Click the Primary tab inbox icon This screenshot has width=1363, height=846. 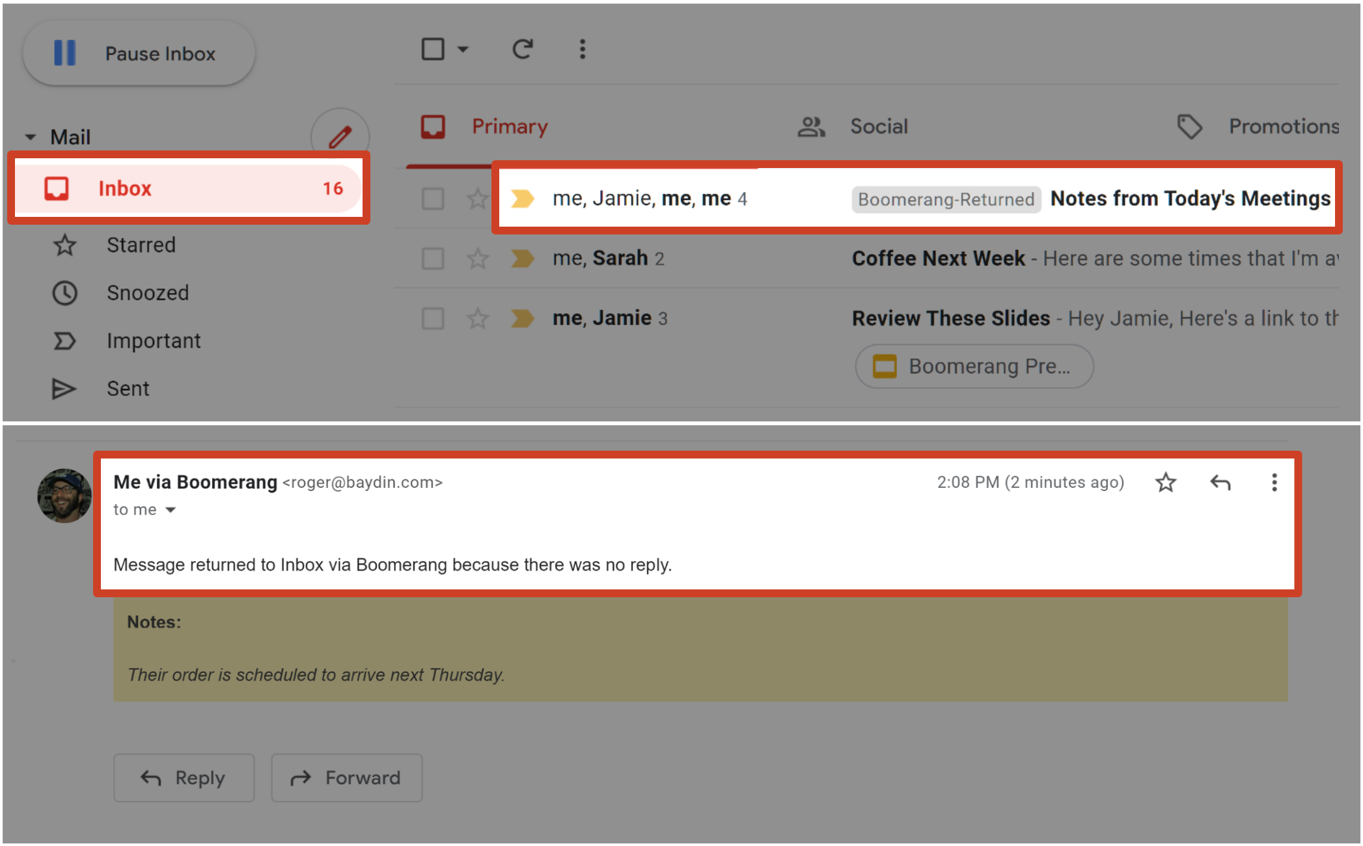click(x=433, y=126)
